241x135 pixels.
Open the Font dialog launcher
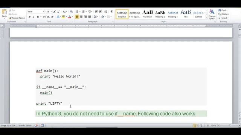73,22
